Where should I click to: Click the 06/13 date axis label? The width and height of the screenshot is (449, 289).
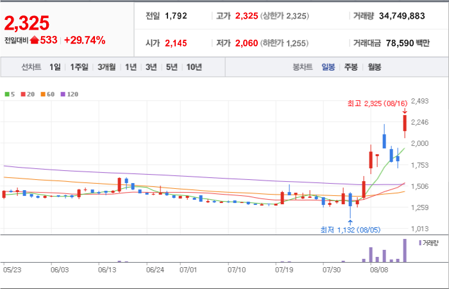[x=107, y=270]
